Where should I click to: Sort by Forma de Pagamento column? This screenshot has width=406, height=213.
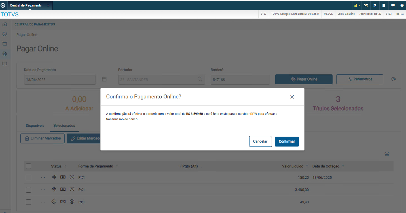[x=117, y=166]
